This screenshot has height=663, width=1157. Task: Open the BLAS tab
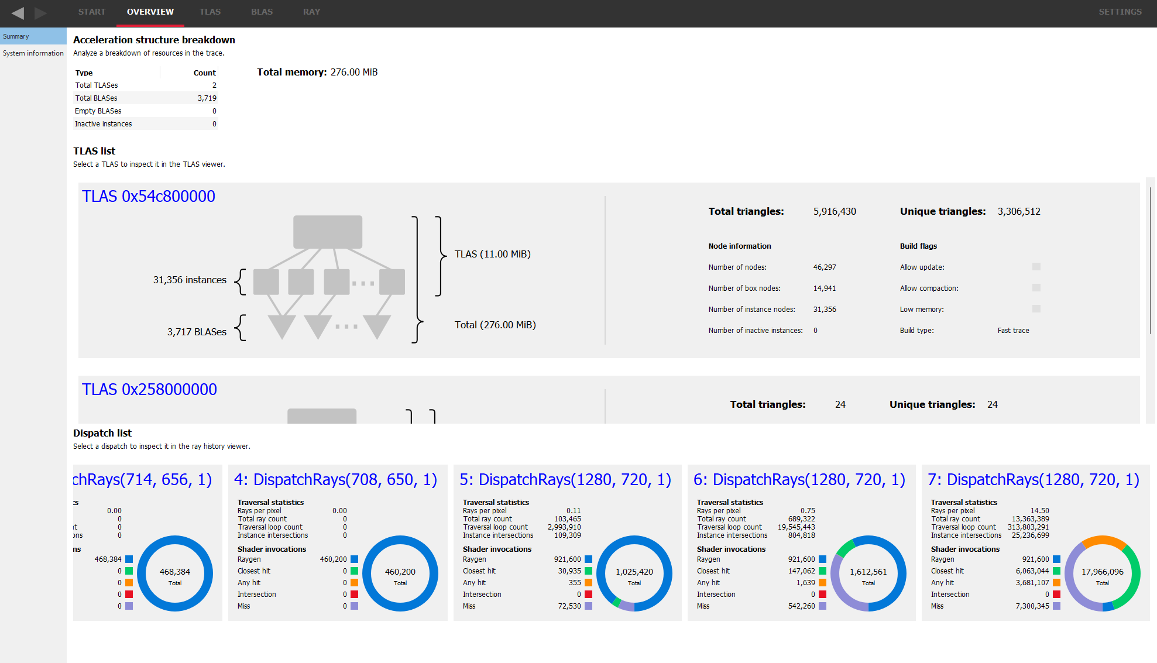point(262,12)
